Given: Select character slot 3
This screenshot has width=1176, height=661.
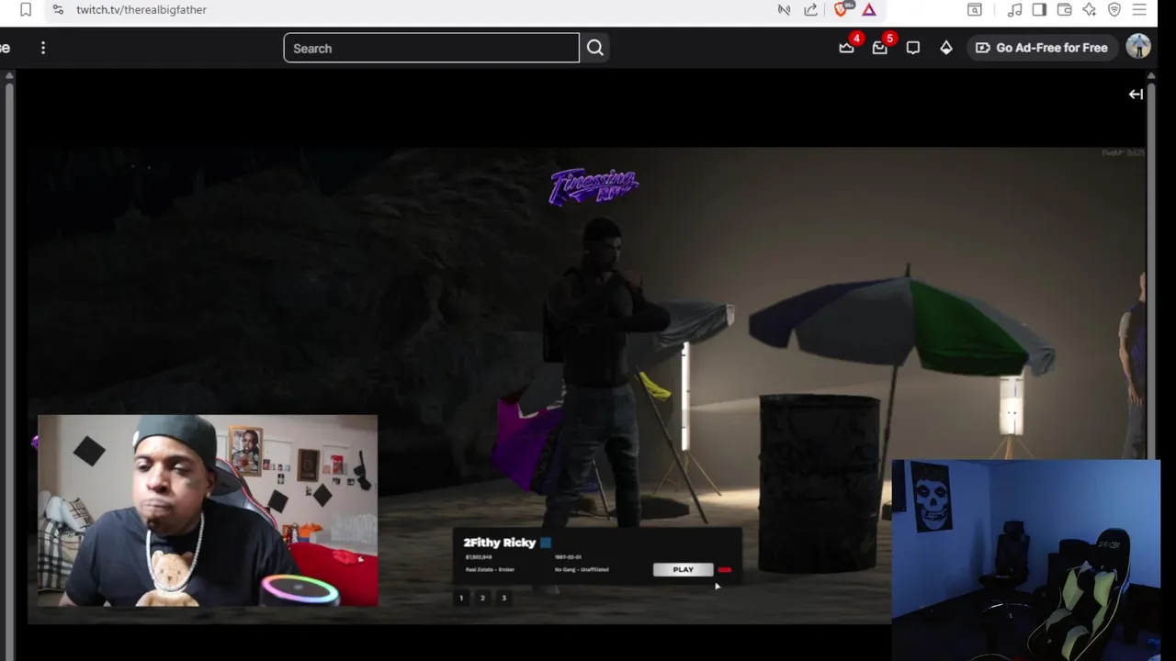Looking at the screenshot, I should (x=503, y=598).
